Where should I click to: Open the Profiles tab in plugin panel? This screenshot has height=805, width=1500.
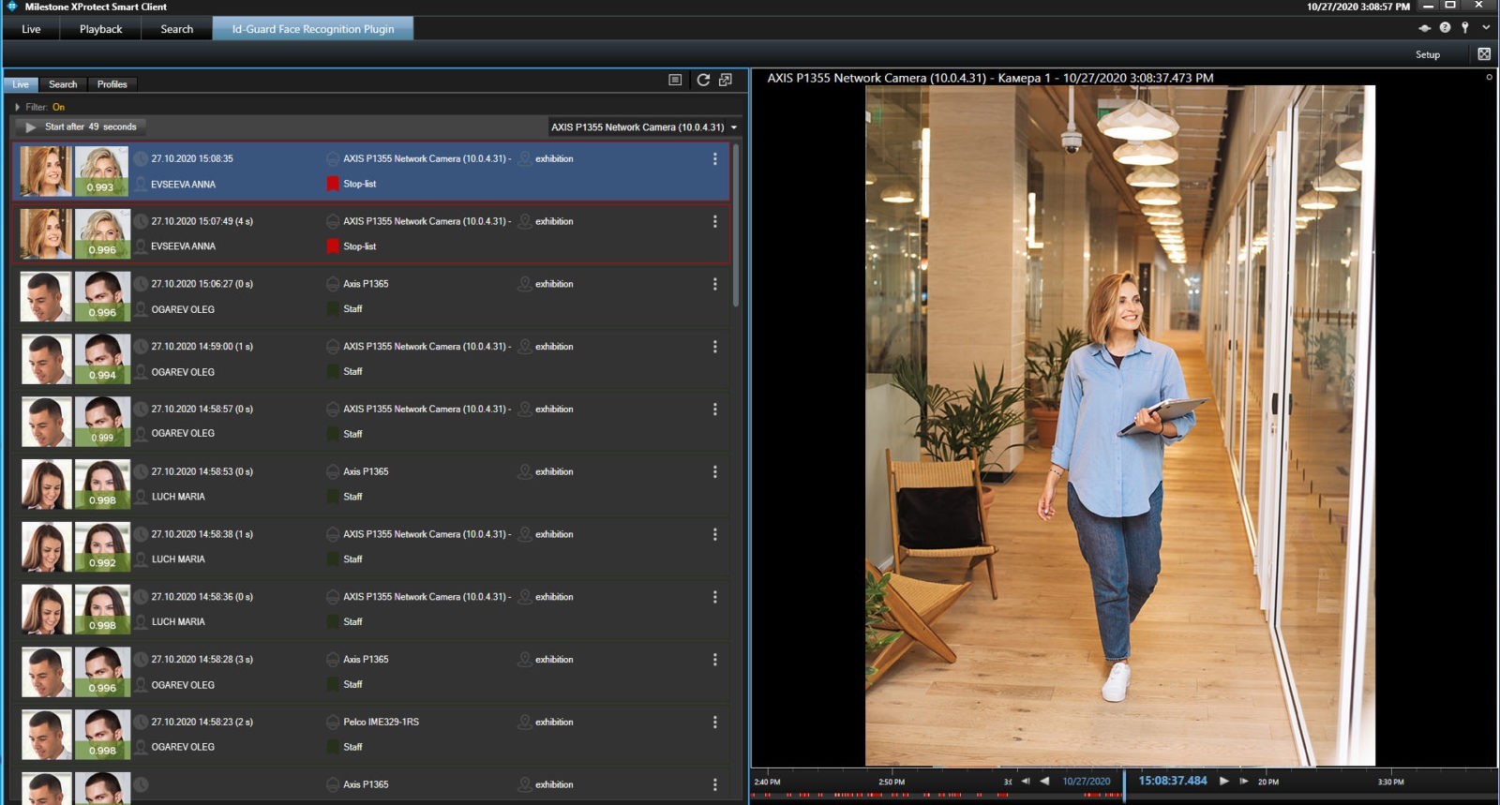point(112,84)
